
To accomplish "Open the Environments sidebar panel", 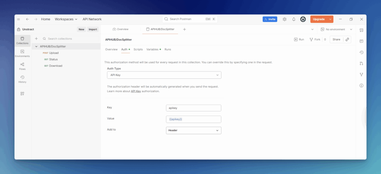I will click(22, 53).
